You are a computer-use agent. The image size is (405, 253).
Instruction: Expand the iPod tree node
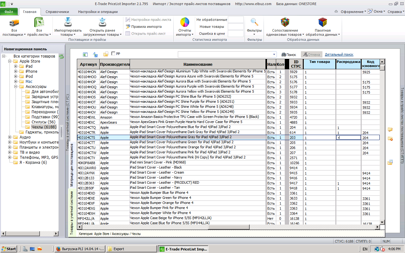point(16,77)
